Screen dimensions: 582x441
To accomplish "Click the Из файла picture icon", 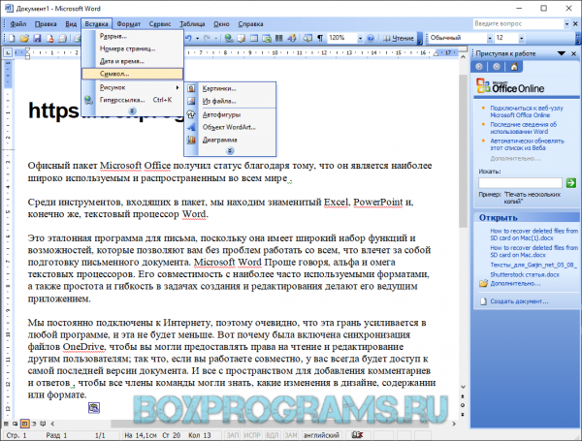I will pos(191,101).
